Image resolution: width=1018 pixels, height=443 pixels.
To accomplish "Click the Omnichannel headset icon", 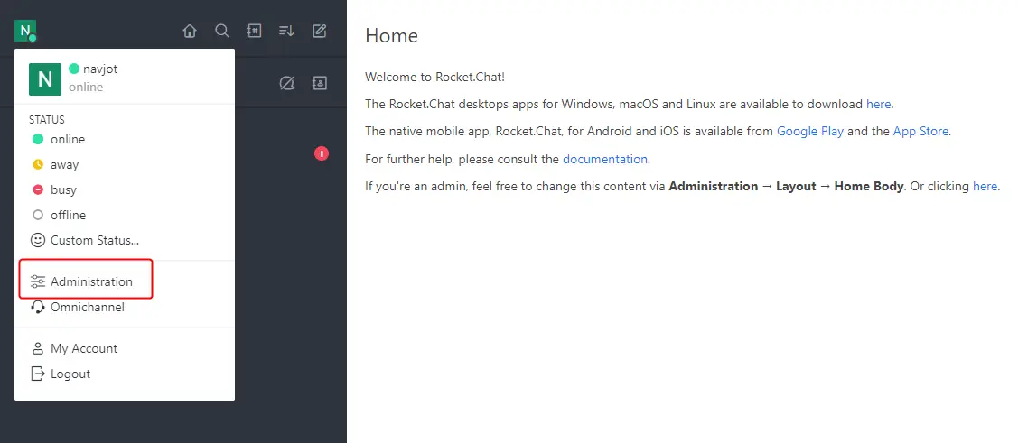I will pyautogui.click(x=38, y=307).
